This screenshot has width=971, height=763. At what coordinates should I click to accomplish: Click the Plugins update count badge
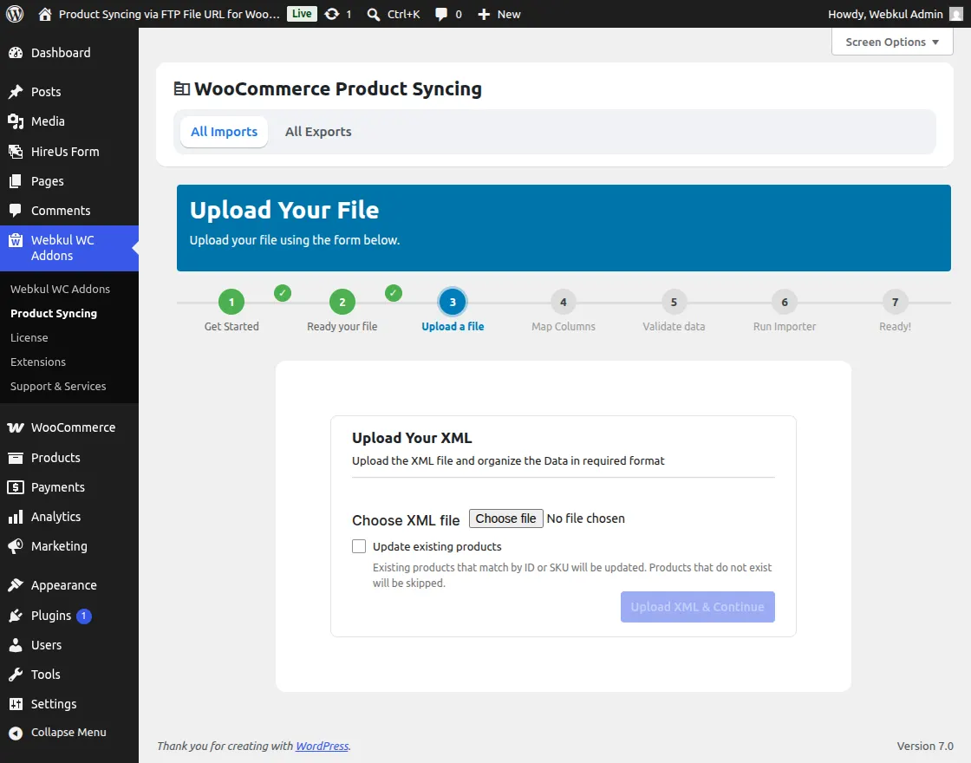click(84, 616)
